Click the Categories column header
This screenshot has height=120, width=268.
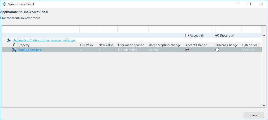pos(249,45)
